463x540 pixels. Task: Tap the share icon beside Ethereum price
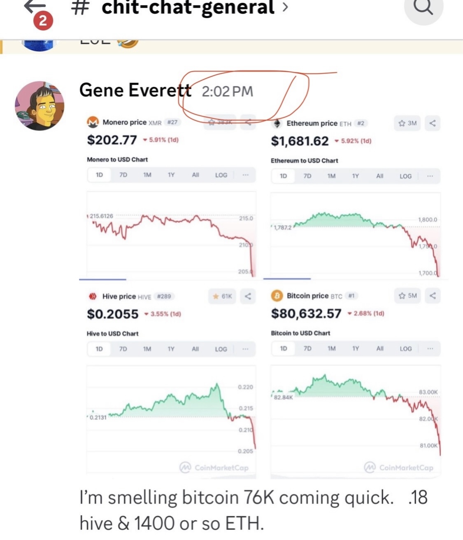(432, 123)
